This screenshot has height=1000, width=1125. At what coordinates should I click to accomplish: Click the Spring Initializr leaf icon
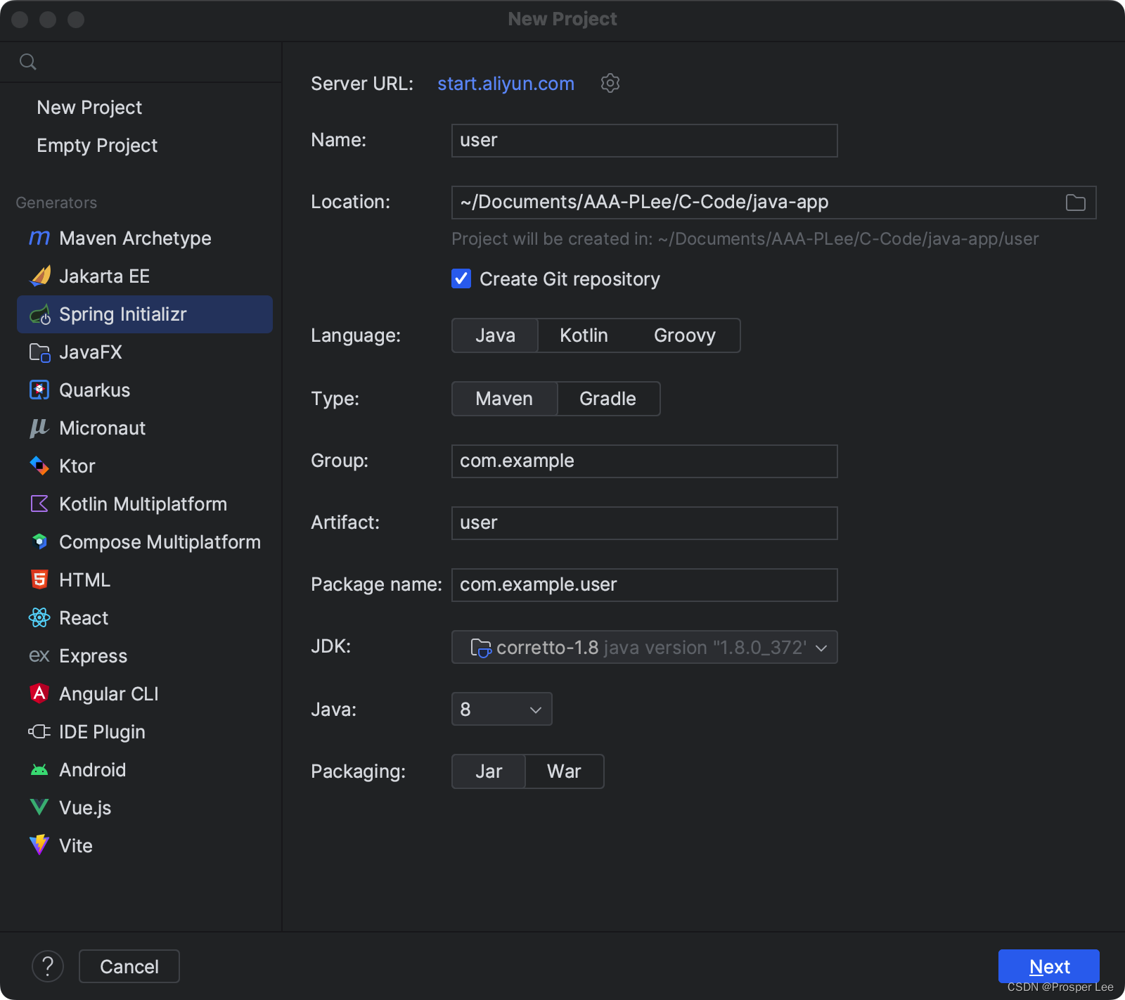pos(40,314)
